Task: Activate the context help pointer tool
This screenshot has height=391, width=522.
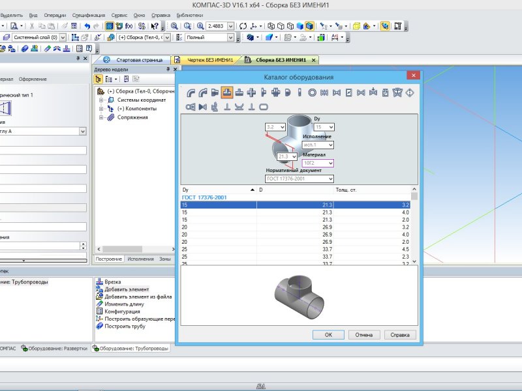Action: (x=155, y=26)
